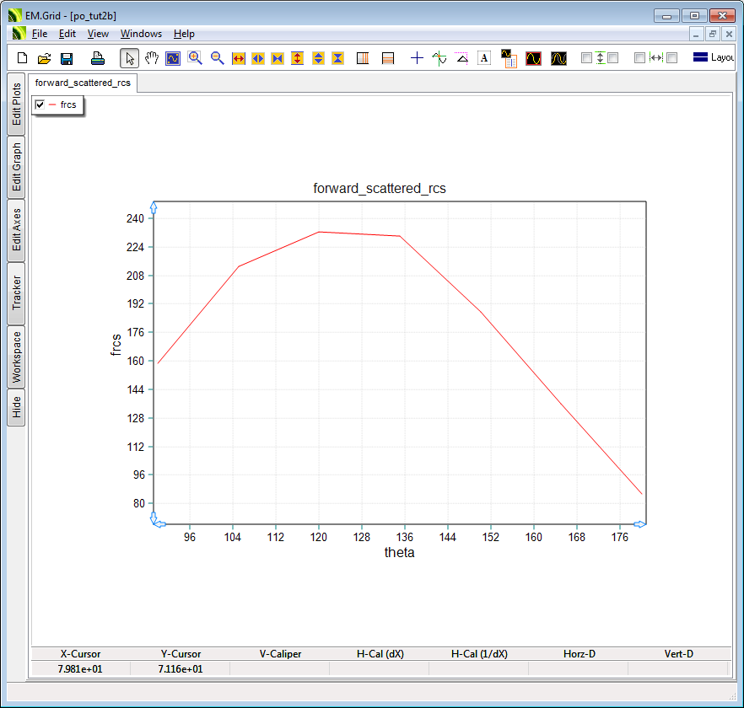744x708 pixels.
Task: Select the text annotation 'A' tool
Action: [x=484, y=58]
